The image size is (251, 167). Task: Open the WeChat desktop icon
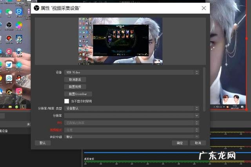(9, 12)
